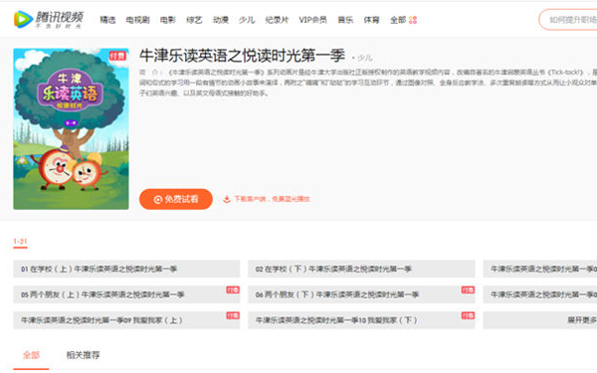Open the 电视剧 navigation tab
597x373 pixels.
tap(138, 20)
